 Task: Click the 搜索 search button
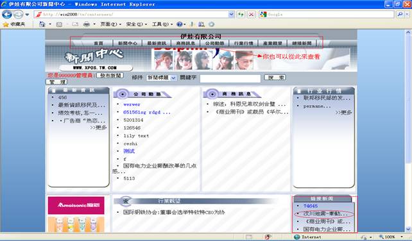(275, 78)
